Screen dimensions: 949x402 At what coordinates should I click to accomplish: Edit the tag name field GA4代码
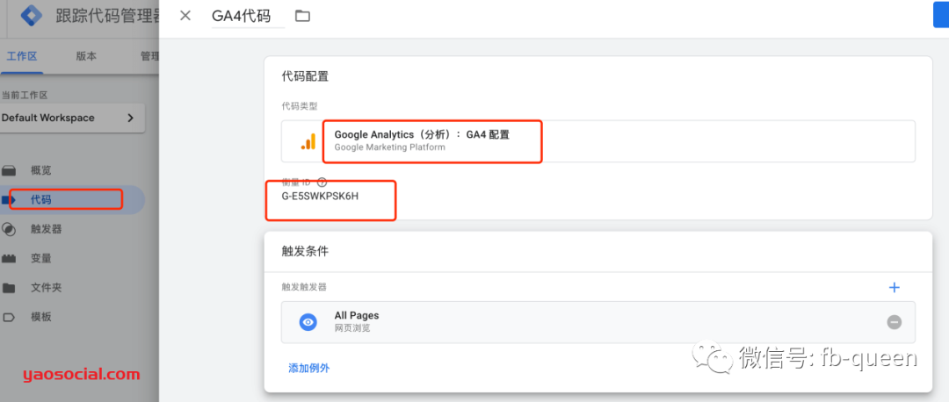click(x=248, y=17)
